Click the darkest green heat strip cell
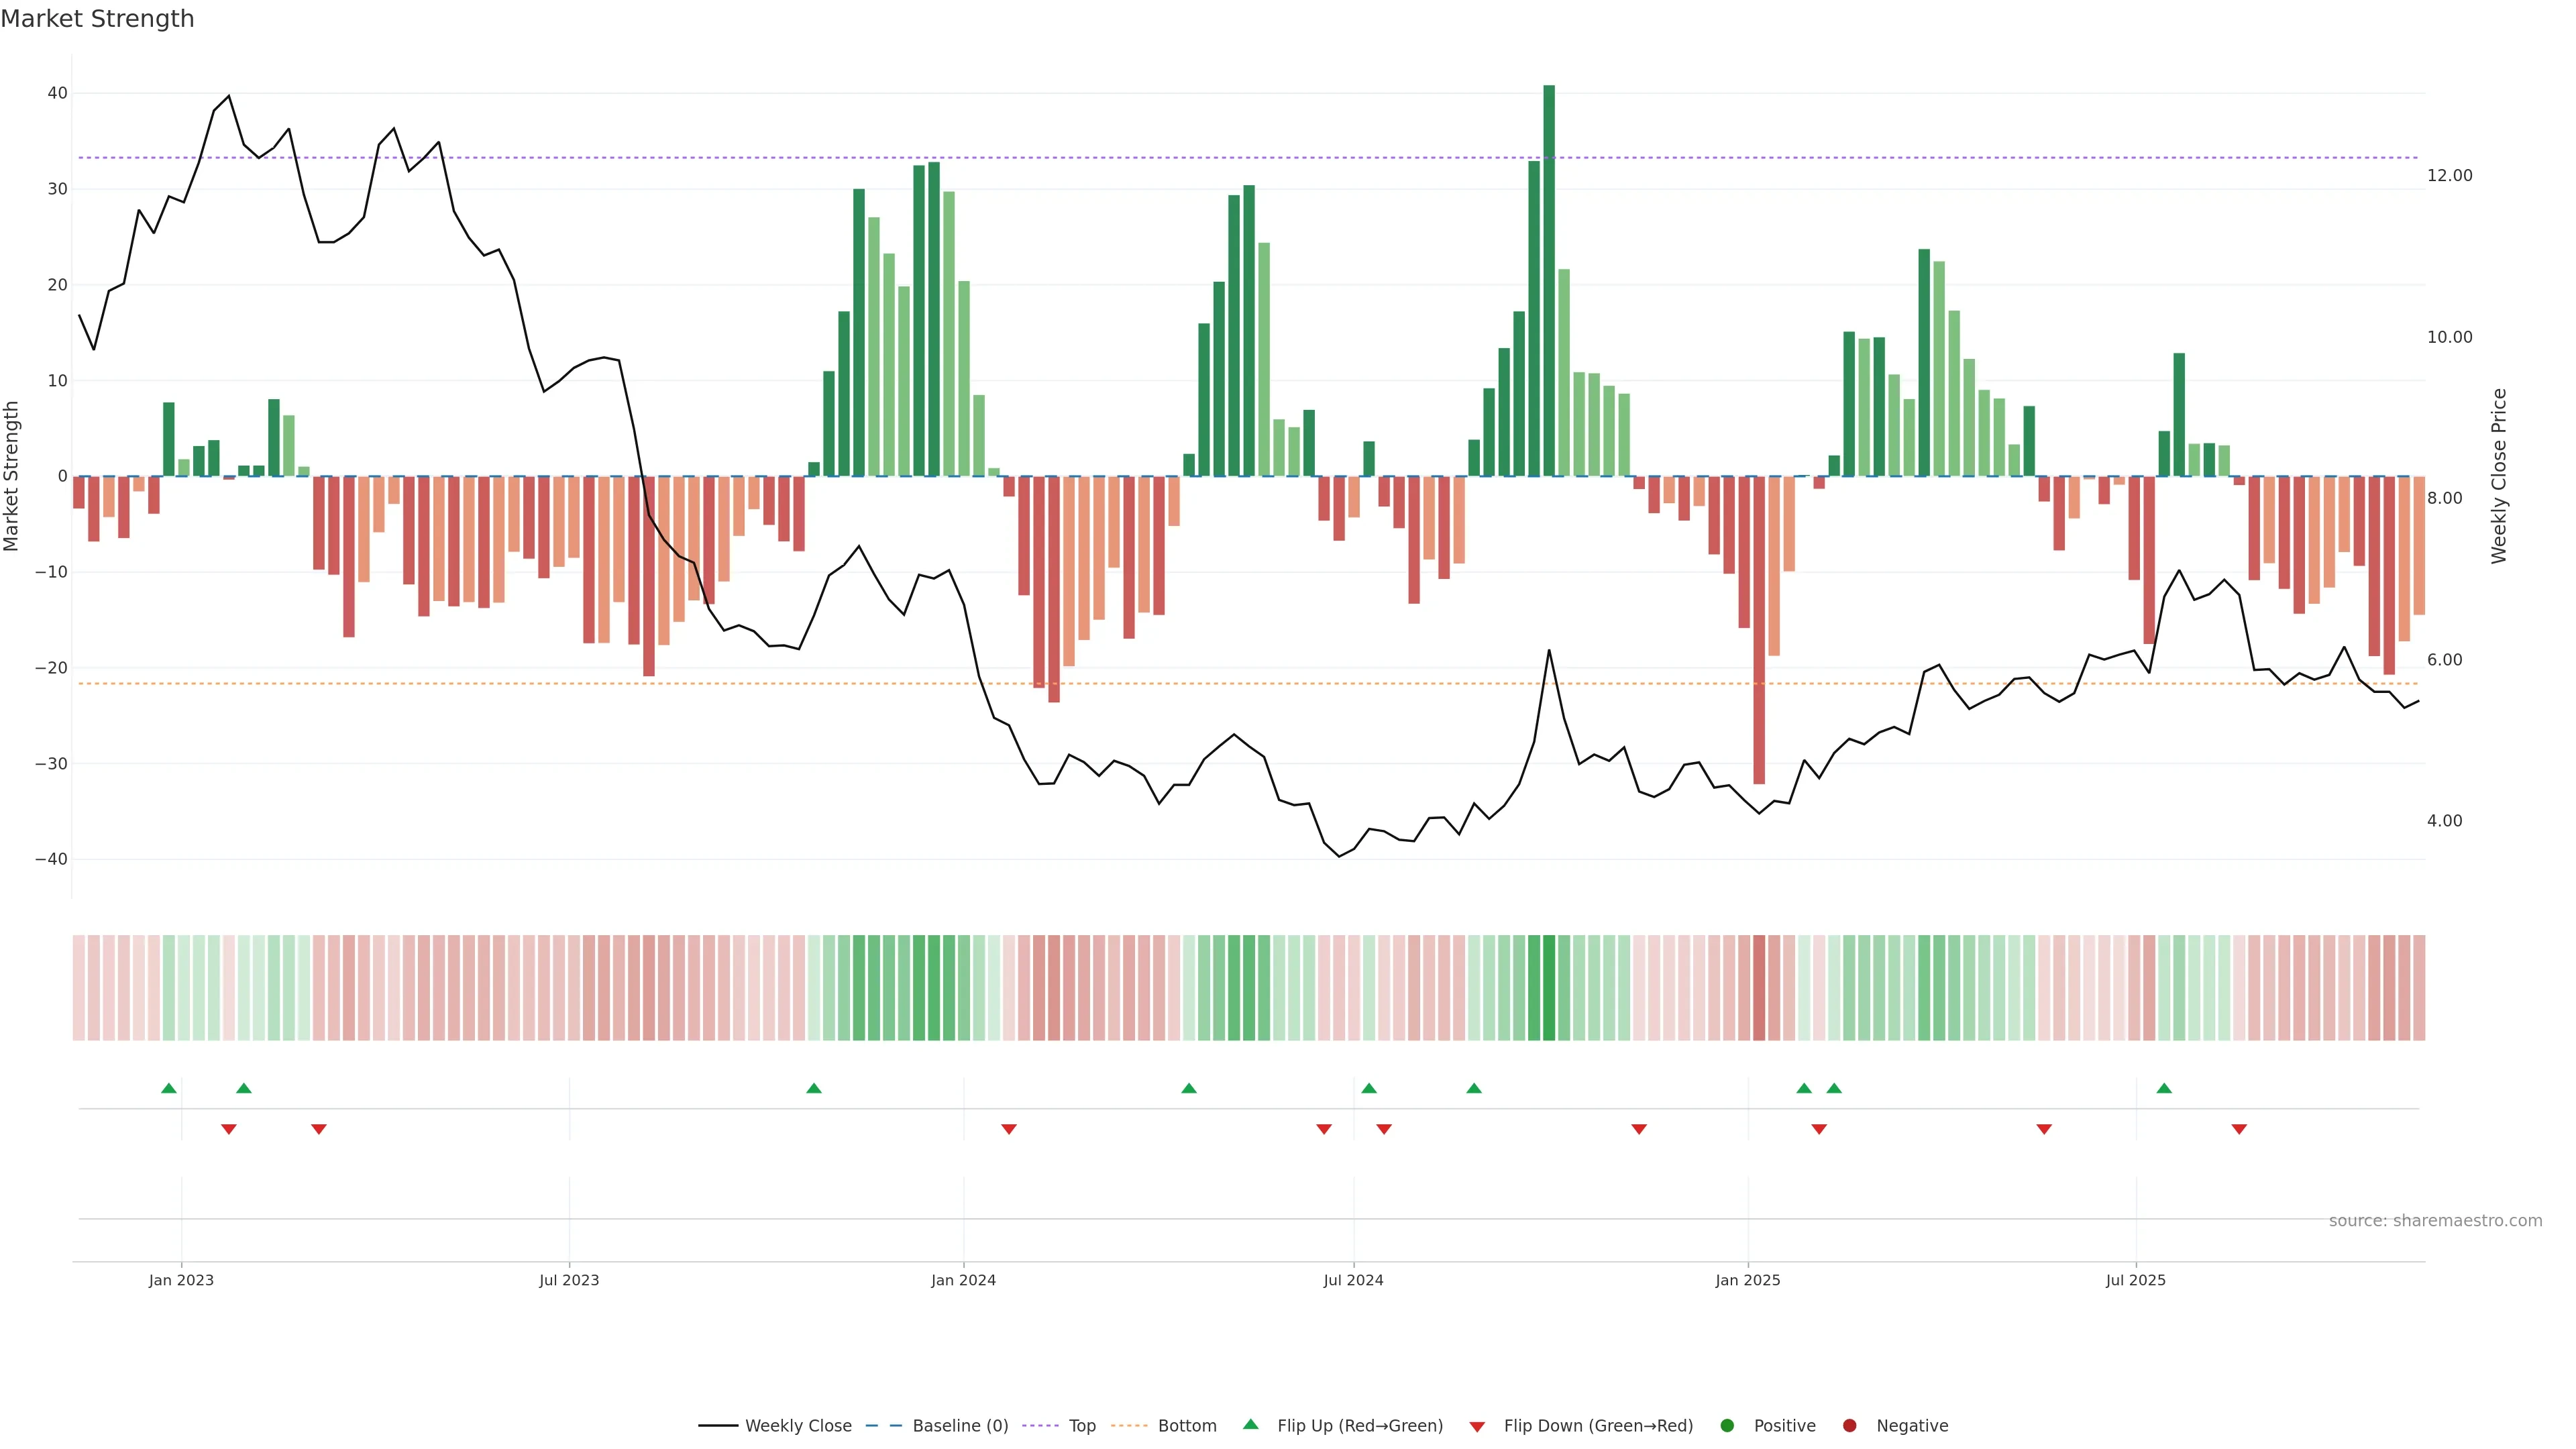2576x1449 pixels. point(1549,988)
